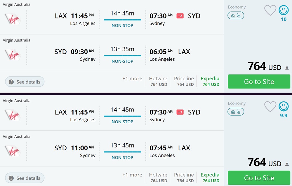This screenshot has height=186, width=292.
Task: Click Virgin Australia logo for the SYD 11:00 AM flight
Action: [13, 151]
